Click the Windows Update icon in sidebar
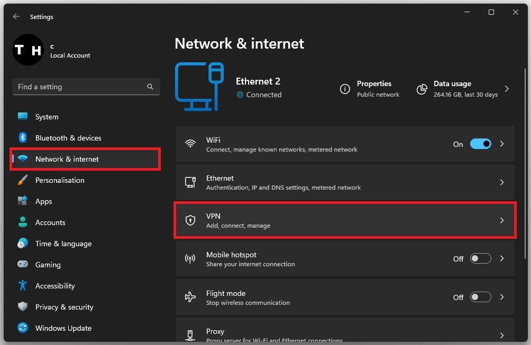 click(23, 328)
